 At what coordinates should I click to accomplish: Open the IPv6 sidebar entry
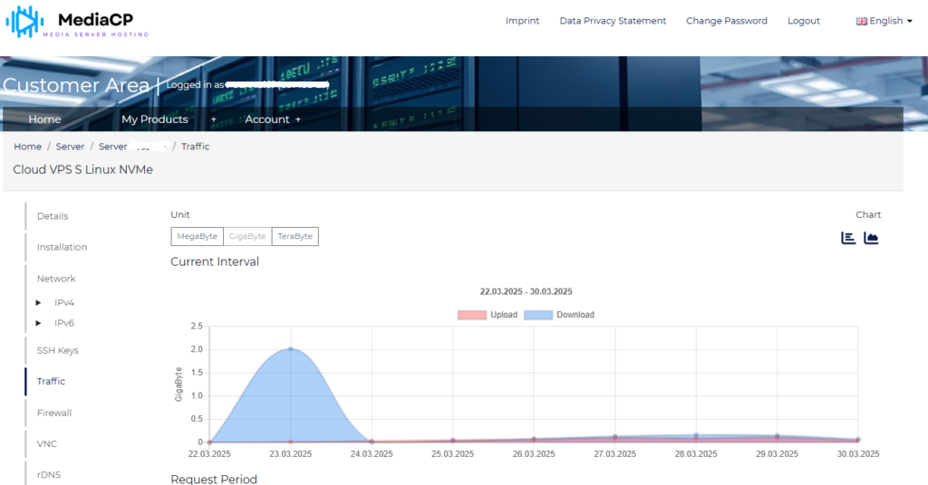(x=64, y=323)
